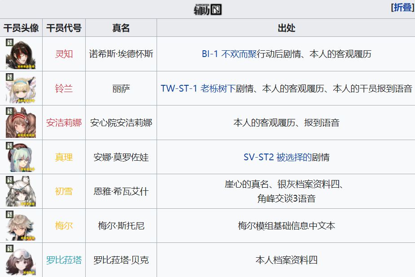The width and height of the screenshot is (415, 277).
Task: Click the 真名 column header
Action: coord(121,28)
